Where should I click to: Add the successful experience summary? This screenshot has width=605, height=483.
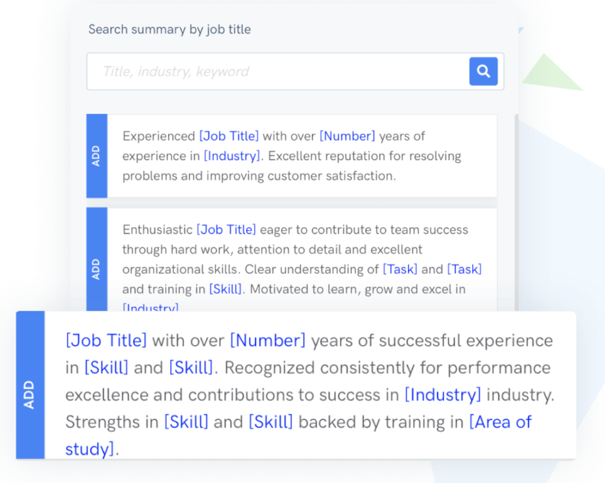pyautogui.click(x=30, y=385)
